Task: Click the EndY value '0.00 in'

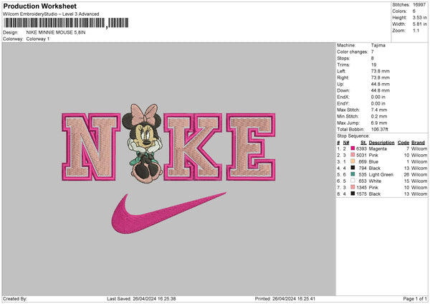Action: pos(378,103)
